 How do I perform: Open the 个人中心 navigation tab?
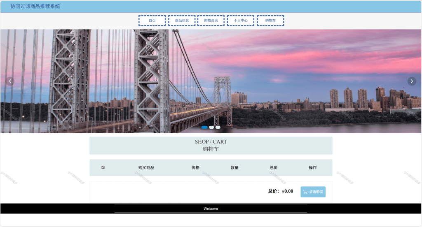coord(241,21)
